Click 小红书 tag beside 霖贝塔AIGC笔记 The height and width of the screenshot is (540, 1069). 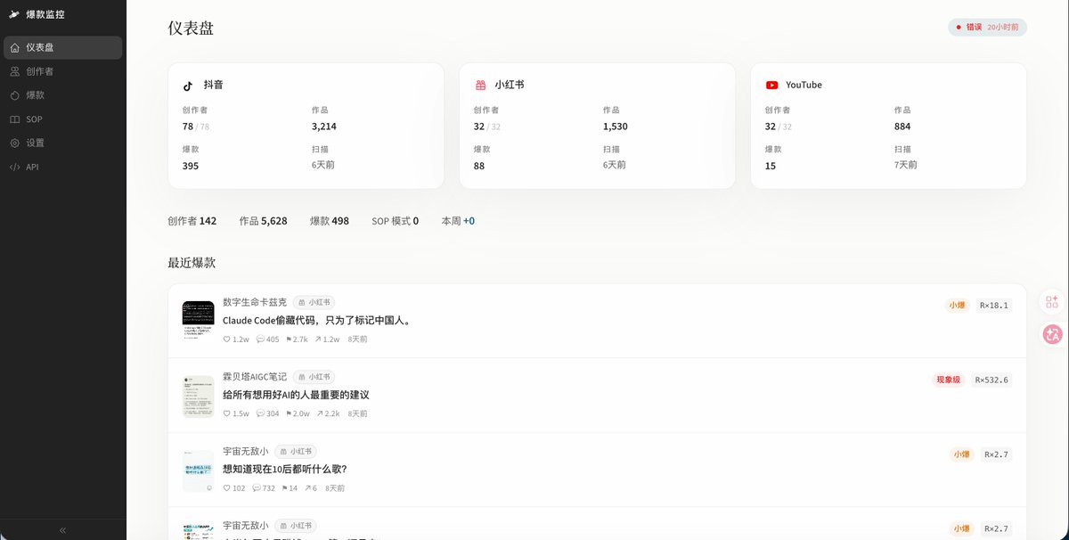coord(314,378)
